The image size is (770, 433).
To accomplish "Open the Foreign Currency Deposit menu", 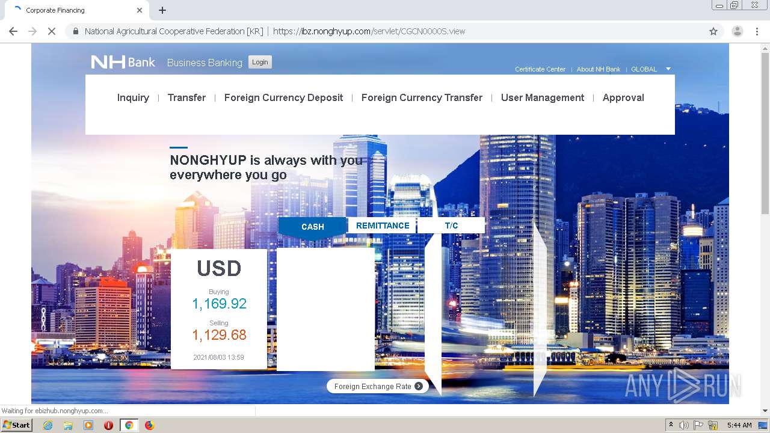I will pos(283,97).
